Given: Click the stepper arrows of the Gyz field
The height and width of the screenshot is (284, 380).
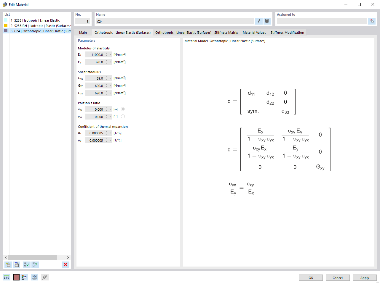Looking at the screenshot, I should pyautogui.click(x=107, y=78).
